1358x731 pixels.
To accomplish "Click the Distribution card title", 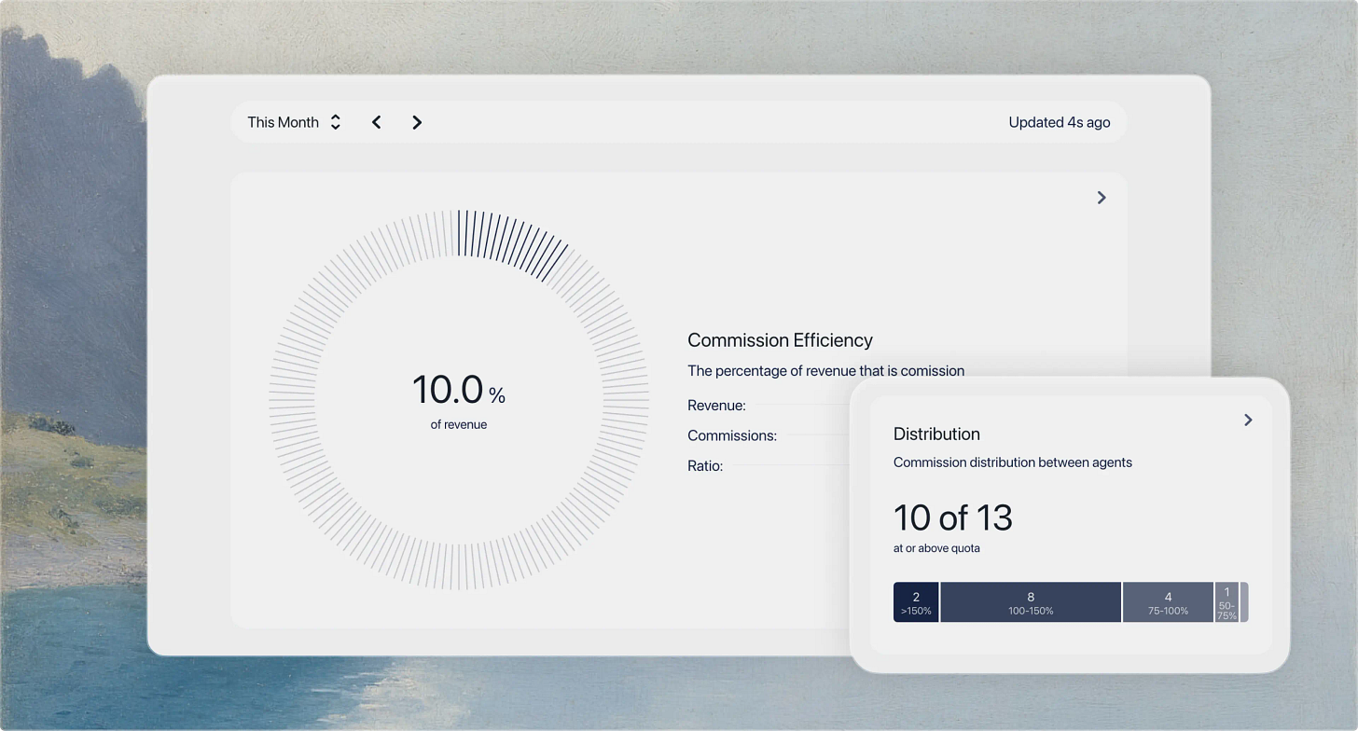I will point(936,434).
